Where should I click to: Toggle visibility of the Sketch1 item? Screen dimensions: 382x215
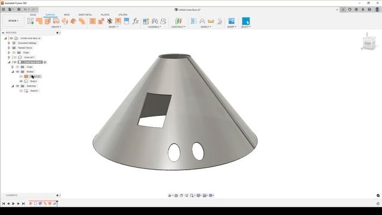(21, 91)
